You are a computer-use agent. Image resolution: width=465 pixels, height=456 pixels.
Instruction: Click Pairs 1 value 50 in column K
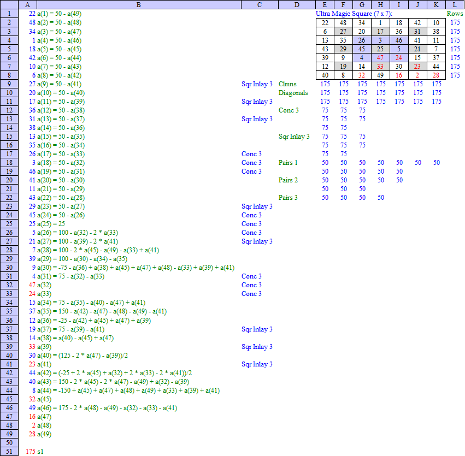coord(436,163)
